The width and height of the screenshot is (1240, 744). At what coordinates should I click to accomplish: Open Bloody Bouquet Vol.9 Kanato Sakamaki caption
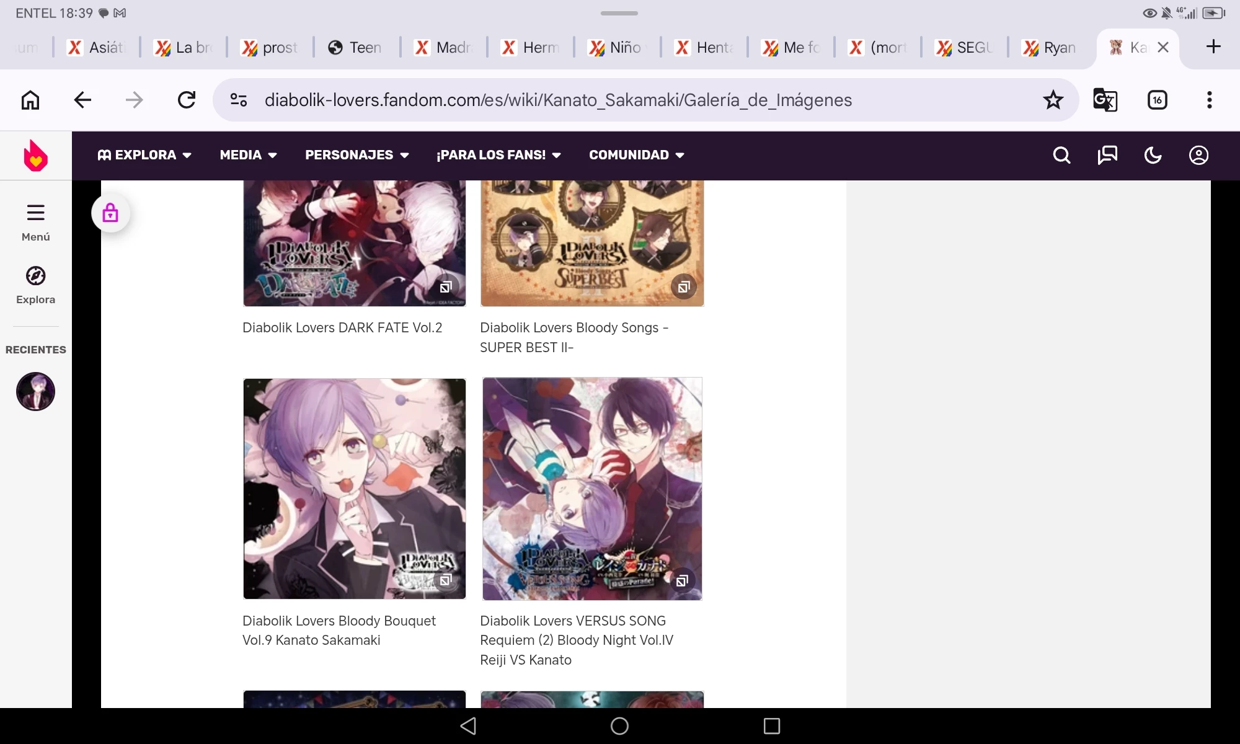point(339,630)
